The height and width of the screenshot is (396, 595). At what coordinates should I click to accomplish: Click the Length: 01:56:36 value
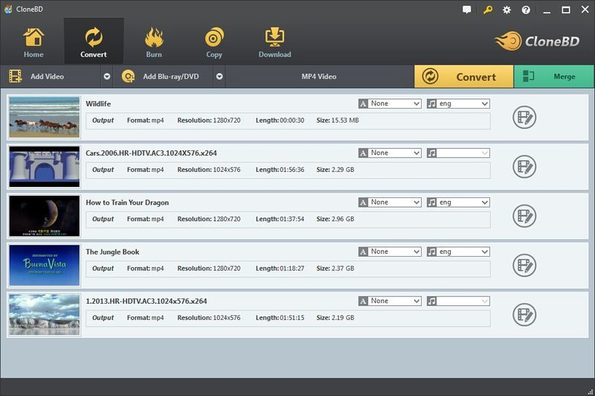280,170
